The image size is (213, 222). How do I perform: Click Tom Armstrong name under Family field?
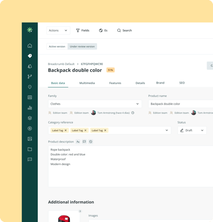pos(113,113)
